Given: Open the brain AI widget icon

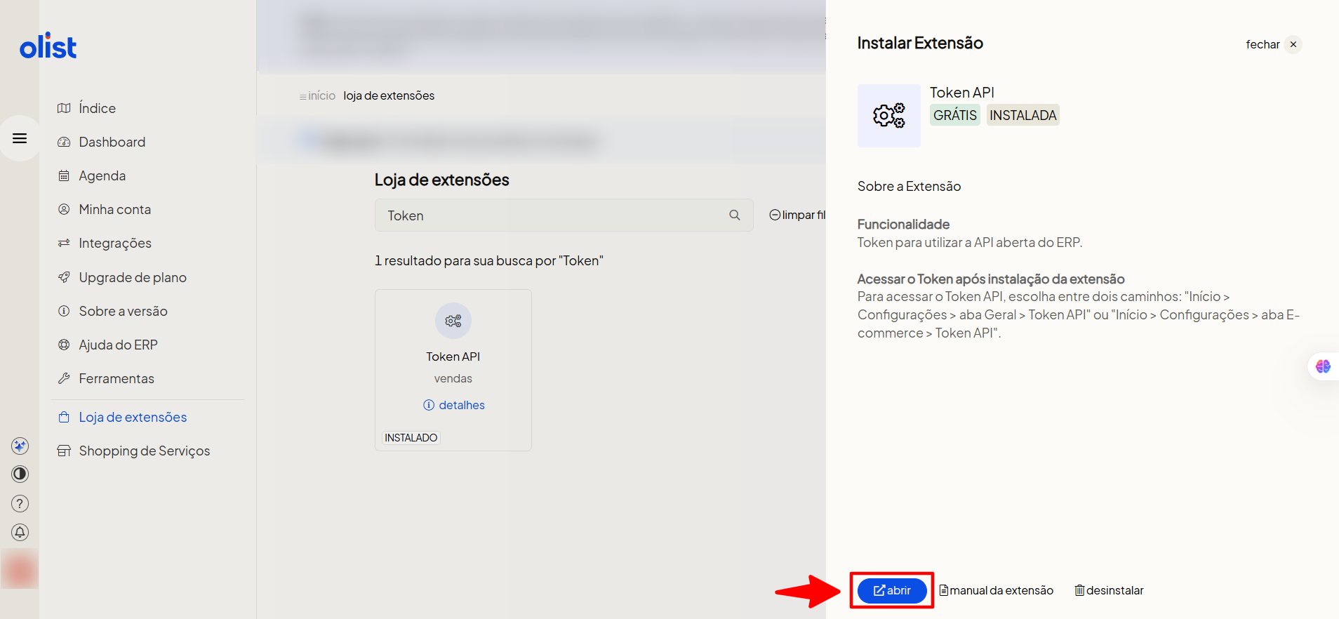Looking at the screenshot, I should click(1324, 366).
